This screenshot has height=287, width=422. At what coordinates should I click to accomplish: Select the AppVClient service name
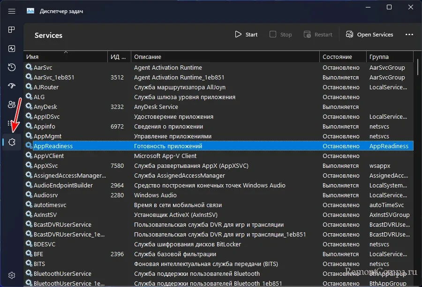point(49,156)
